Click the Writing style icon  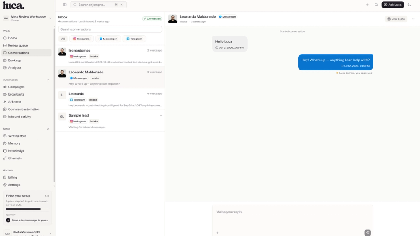coord(5,136)
